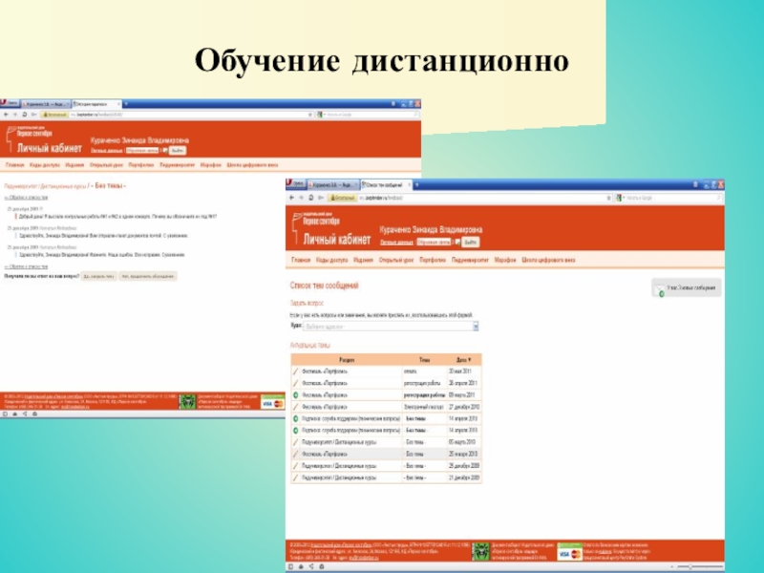Image resolution: width=764 pixels, height=573 pixels.
Task: Click Педуниверситет / Дистанционные курсы breadcrumb link
Action: coord(45,186)
